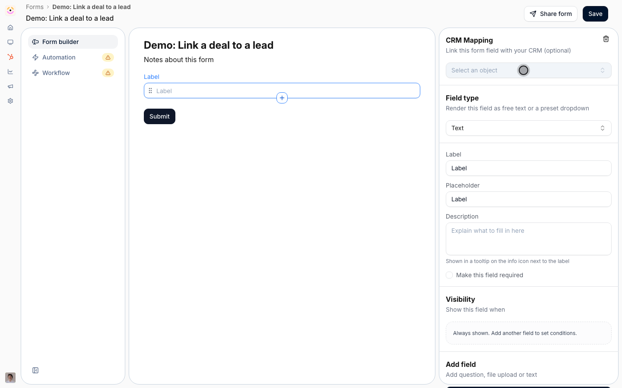Switch to the Automation tab
This screenshot has height=388, width=622.
click(x=73, y=57)
